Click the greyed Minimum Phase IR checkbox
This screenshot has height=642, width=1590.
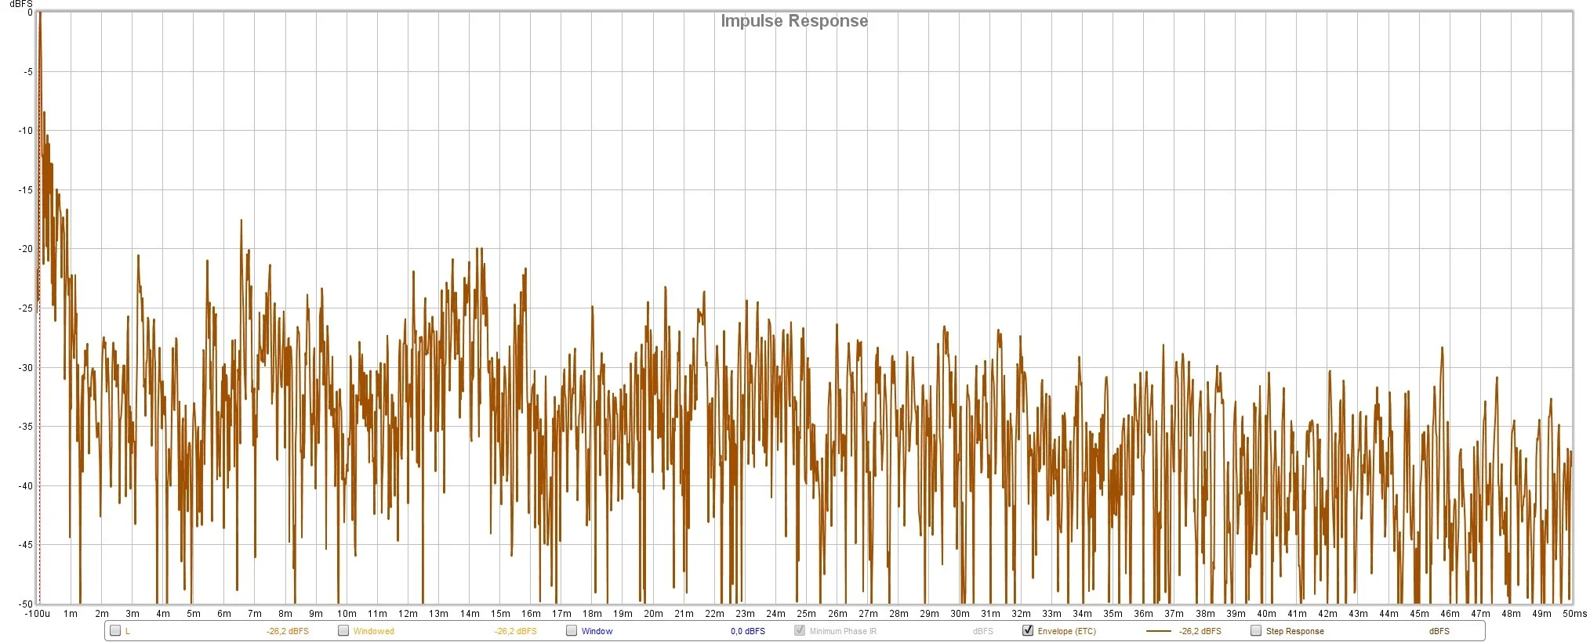pos(800,630)
